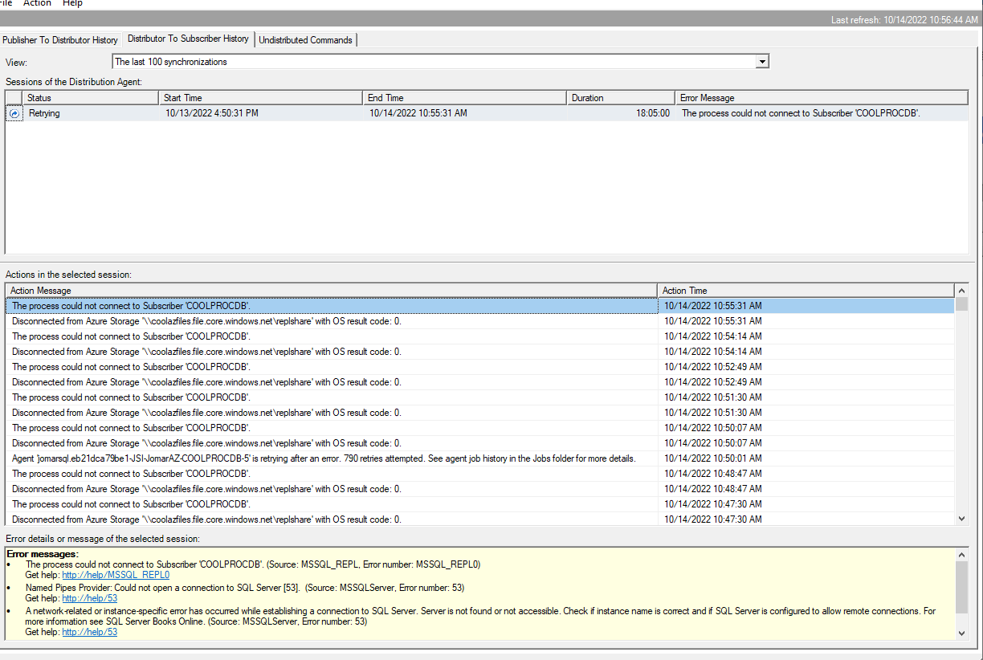
Task: Click the error details scroll-up arrow
Action: point(962,554)
